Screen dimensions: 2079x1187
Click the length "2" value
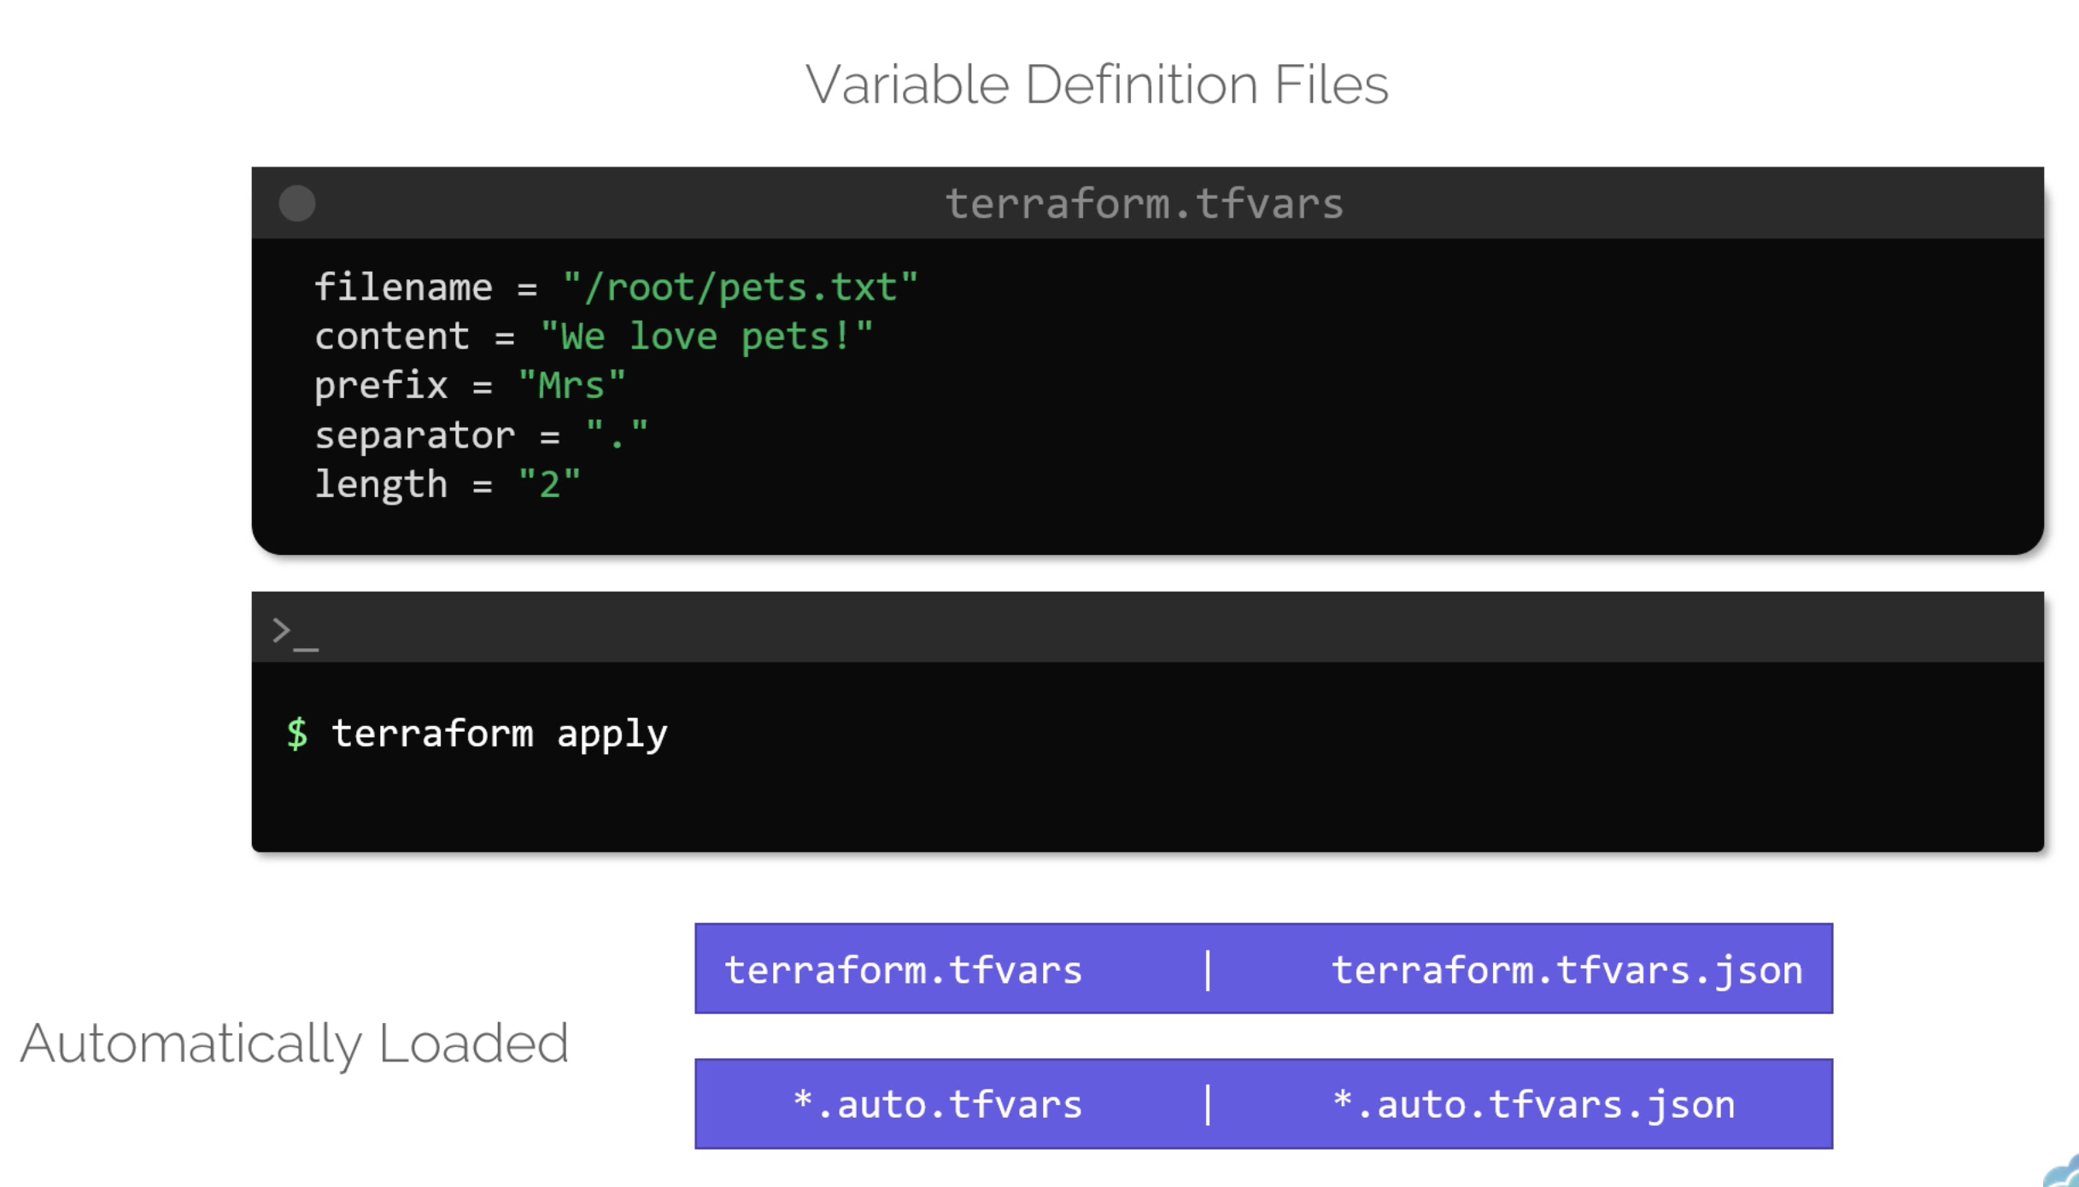(x=549, y=484)
